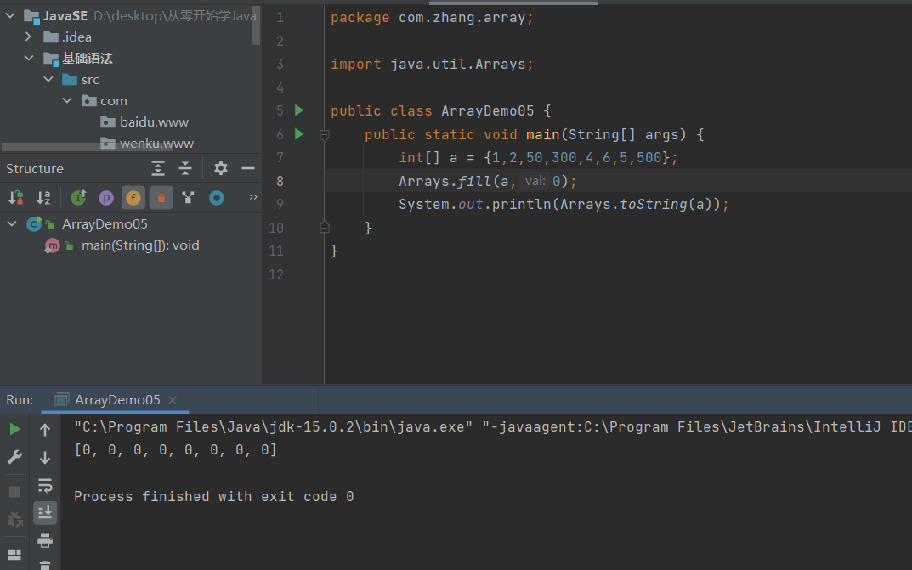The image size is (912, 570).
Task: Toggle Show Inherited members icon
Action: pyautogui.click(x=78, y=198)
